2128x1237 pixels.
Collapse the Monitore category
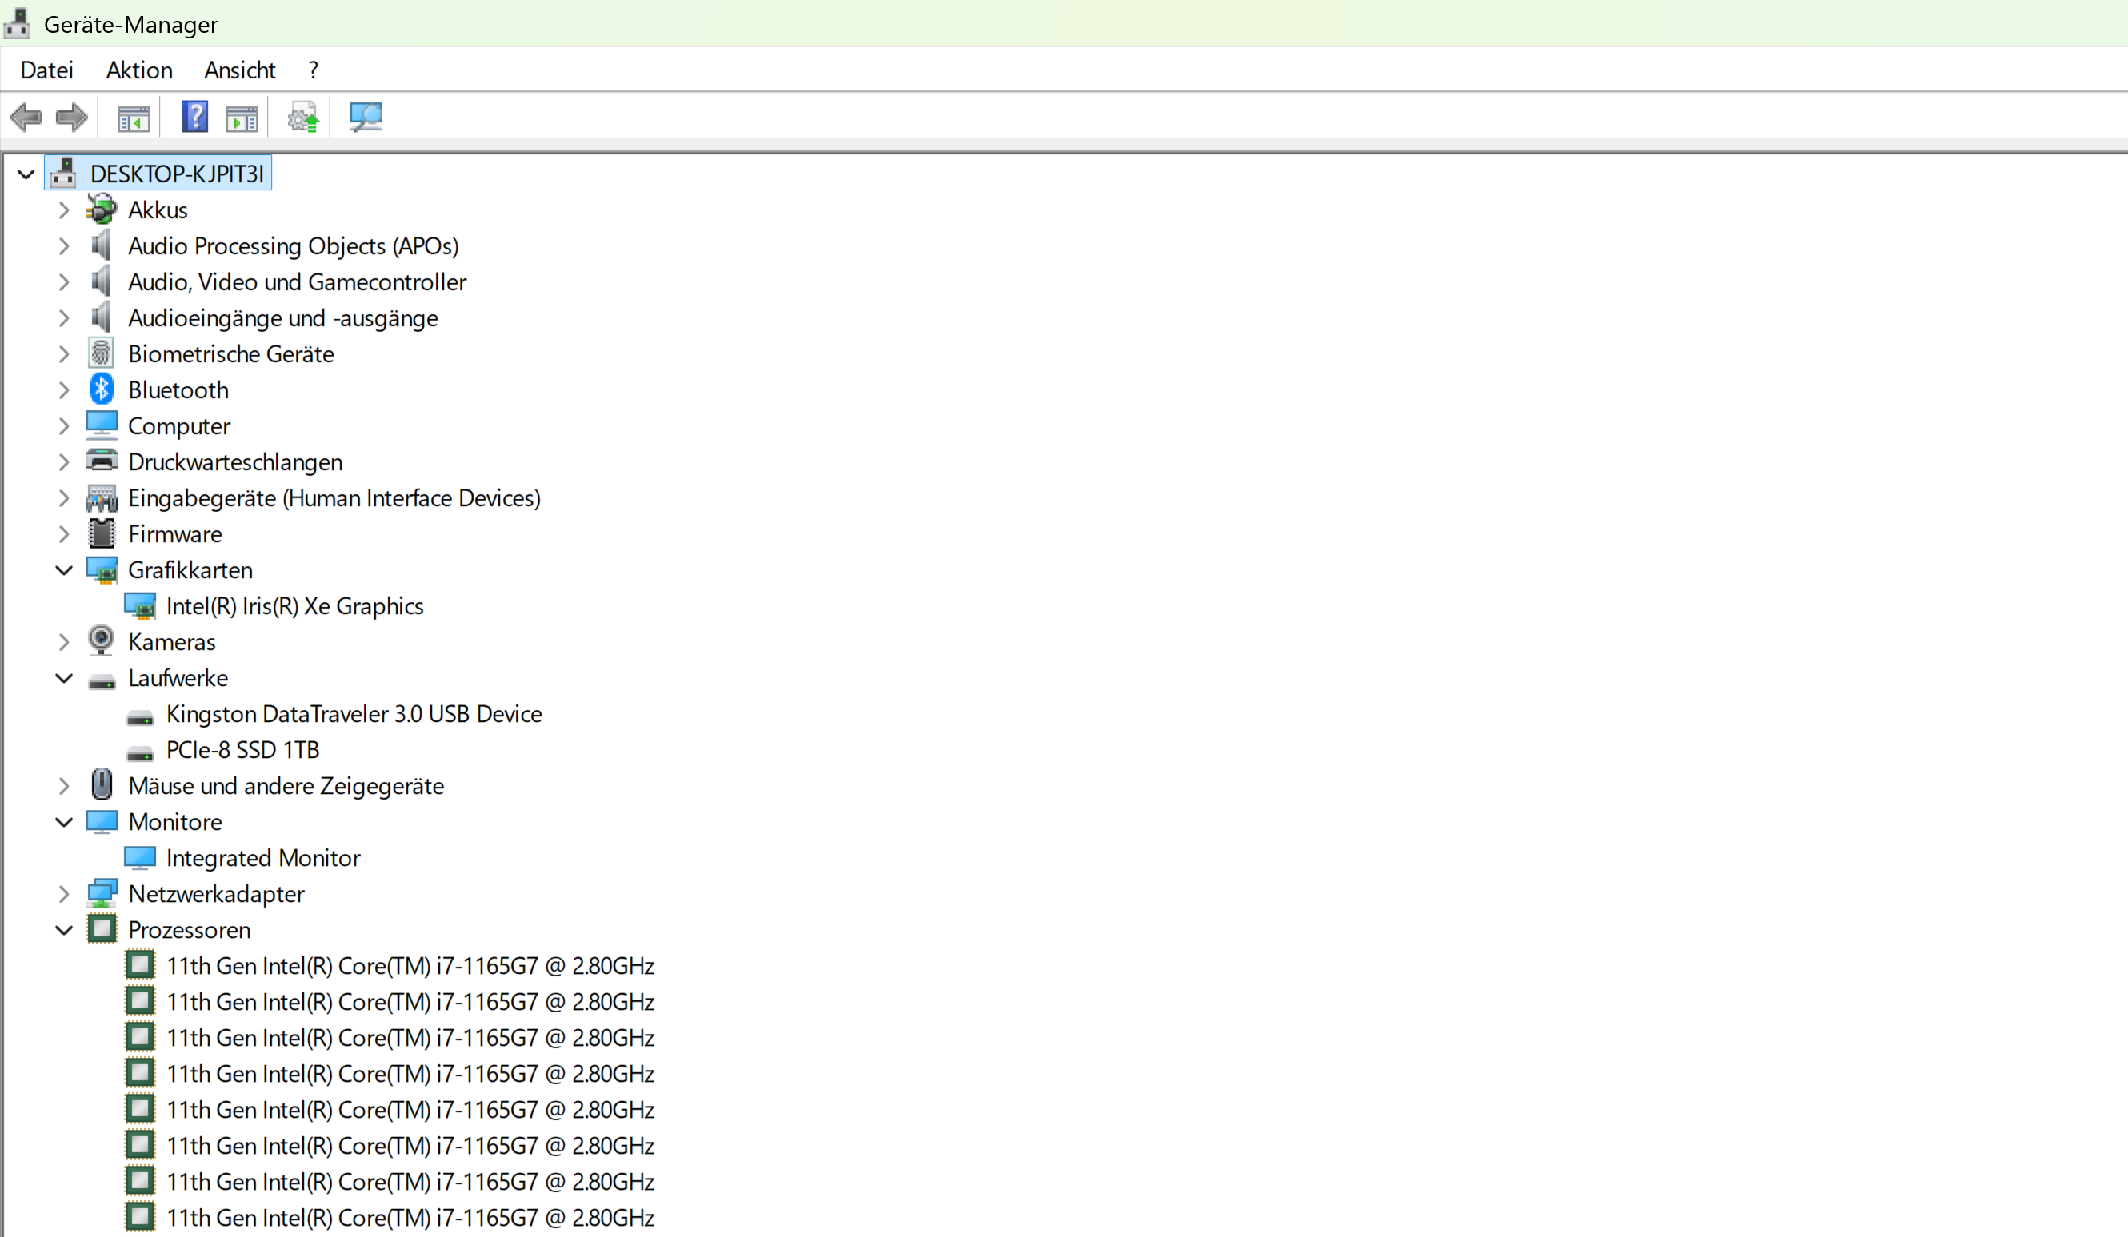coord(64,822)
